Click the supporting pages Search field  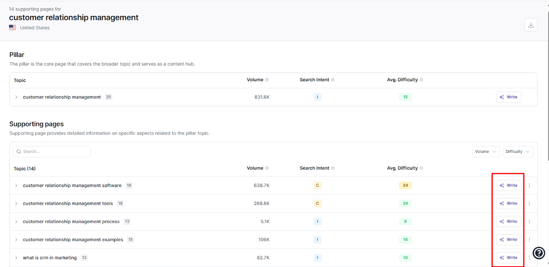point(52,151)
